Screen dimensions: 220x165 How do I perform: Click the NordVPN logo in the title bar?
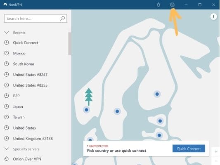(5, 5)
